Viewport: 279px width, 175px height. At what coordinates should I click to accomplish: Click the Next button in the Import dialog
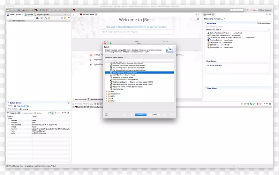pyautogui.click(x=141, y=115)
